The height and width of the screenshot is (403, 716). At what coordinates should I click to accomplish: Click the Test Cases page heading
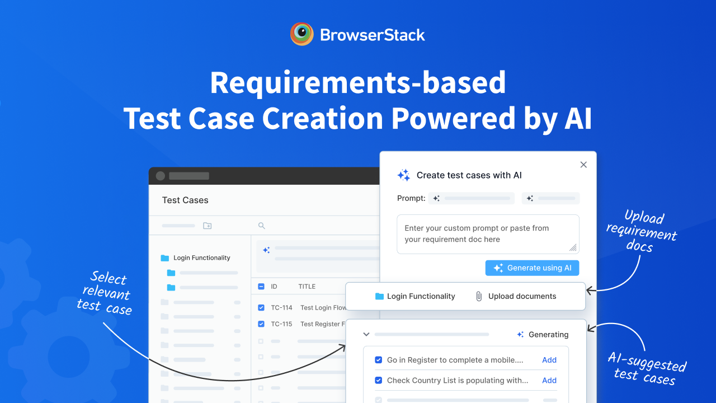185,200
